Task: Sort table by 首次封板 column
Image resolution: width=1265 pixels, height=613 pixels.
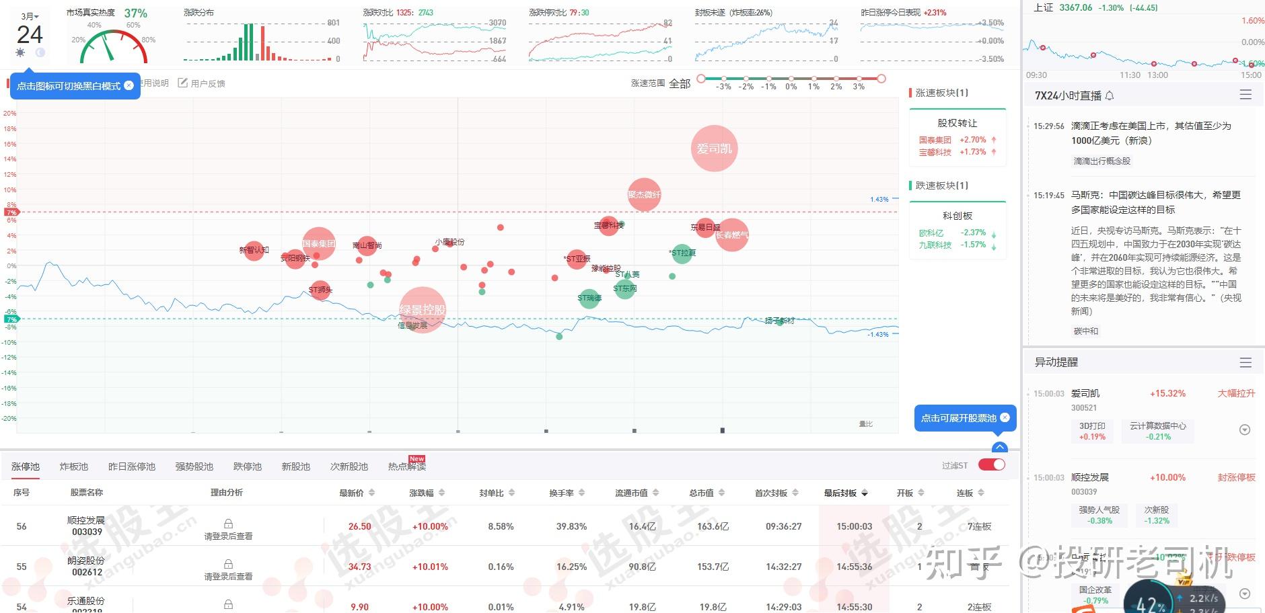Action: click(x=776, y=493)
